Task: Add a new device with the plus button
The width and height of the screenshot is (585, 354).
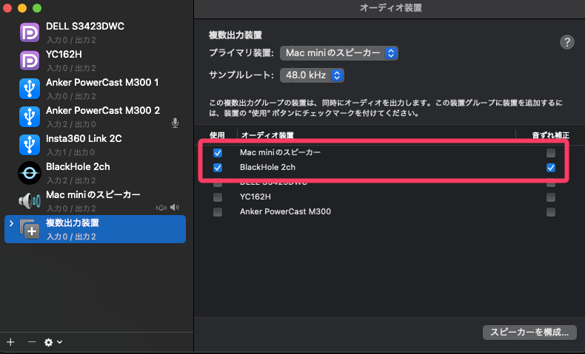Action: tap(11, 341)
